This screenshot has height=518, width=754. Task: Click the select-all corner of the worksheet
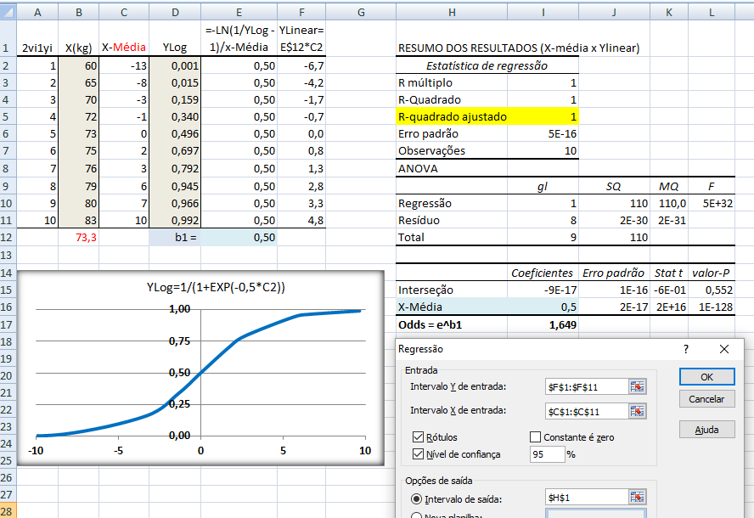[x=8, y=12]
